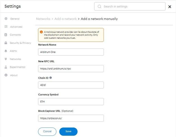Click the search magnifier icon
Screen dimensions: 176x137
(x=100, y=6)
